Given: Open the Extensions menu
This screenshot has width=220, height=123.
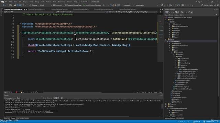Looking at the screenshot, I should click(x=62, y=2).
